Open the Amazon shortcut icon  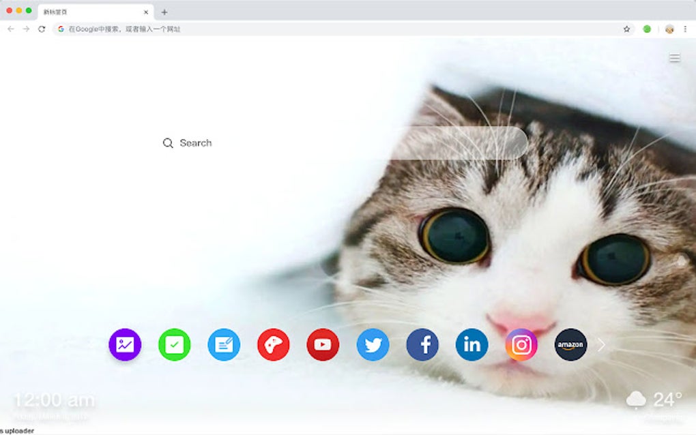(x=570, y=345)
